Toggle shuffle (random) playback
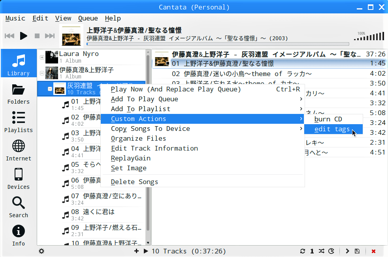 (x=322, y=251)
